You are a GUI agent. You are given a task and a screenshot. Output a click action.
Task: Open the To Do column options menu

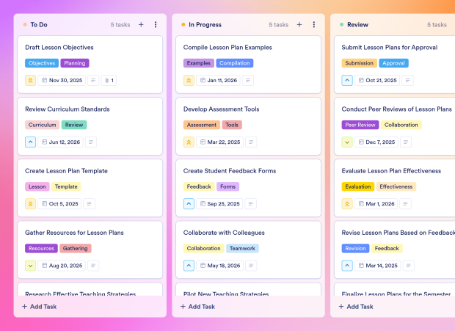tap(156, 25)
